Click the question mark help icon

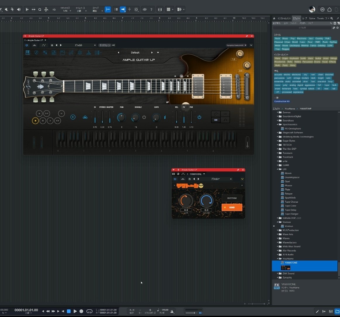[151, 10]
